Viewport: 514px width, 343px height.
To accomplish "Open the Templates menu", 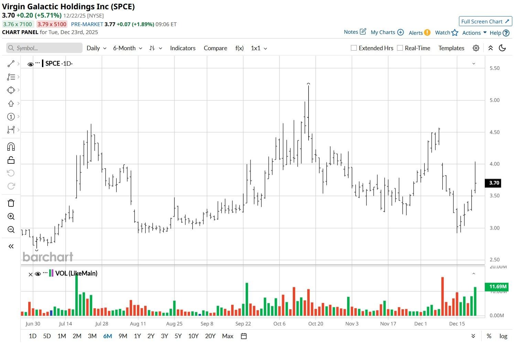I will point(451,48).
